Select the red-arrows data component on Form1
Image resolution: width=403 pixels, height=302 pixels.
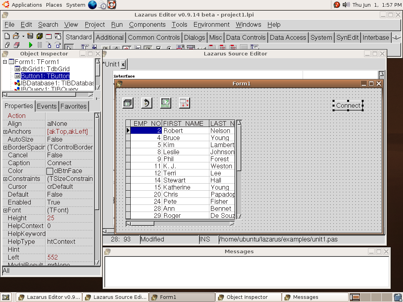tap(184, 103)
